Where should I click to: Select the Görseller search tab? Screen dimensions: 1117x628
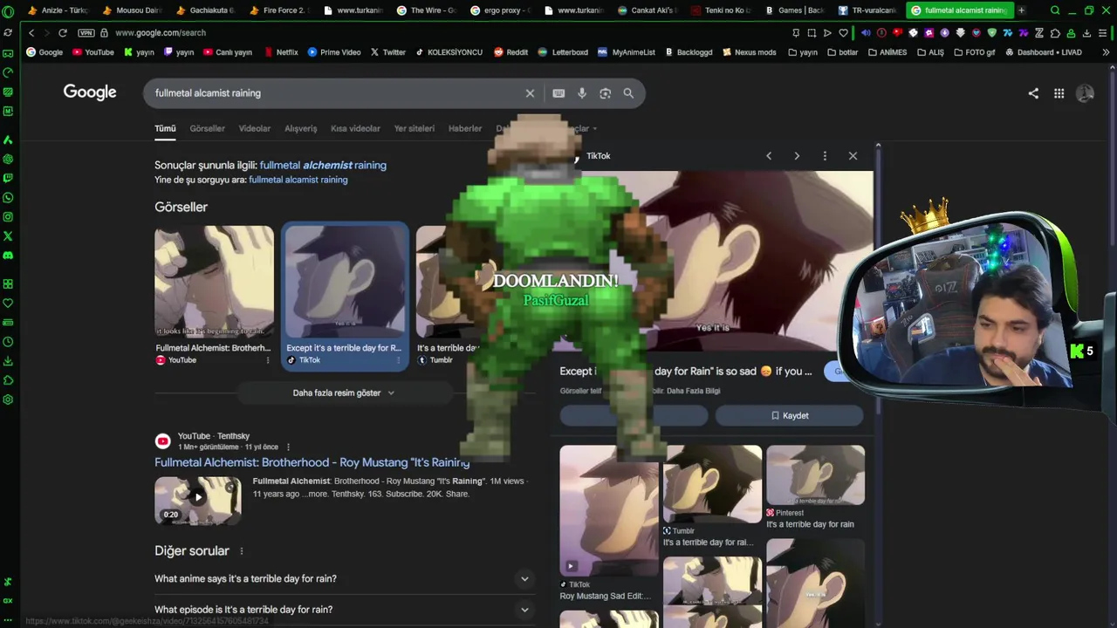click(x=207, y=128)
